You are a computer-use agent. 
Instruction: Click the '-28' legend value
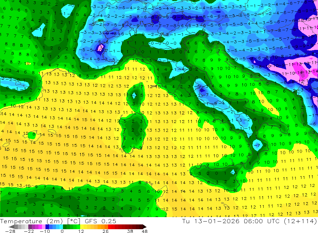pos(10,231)
